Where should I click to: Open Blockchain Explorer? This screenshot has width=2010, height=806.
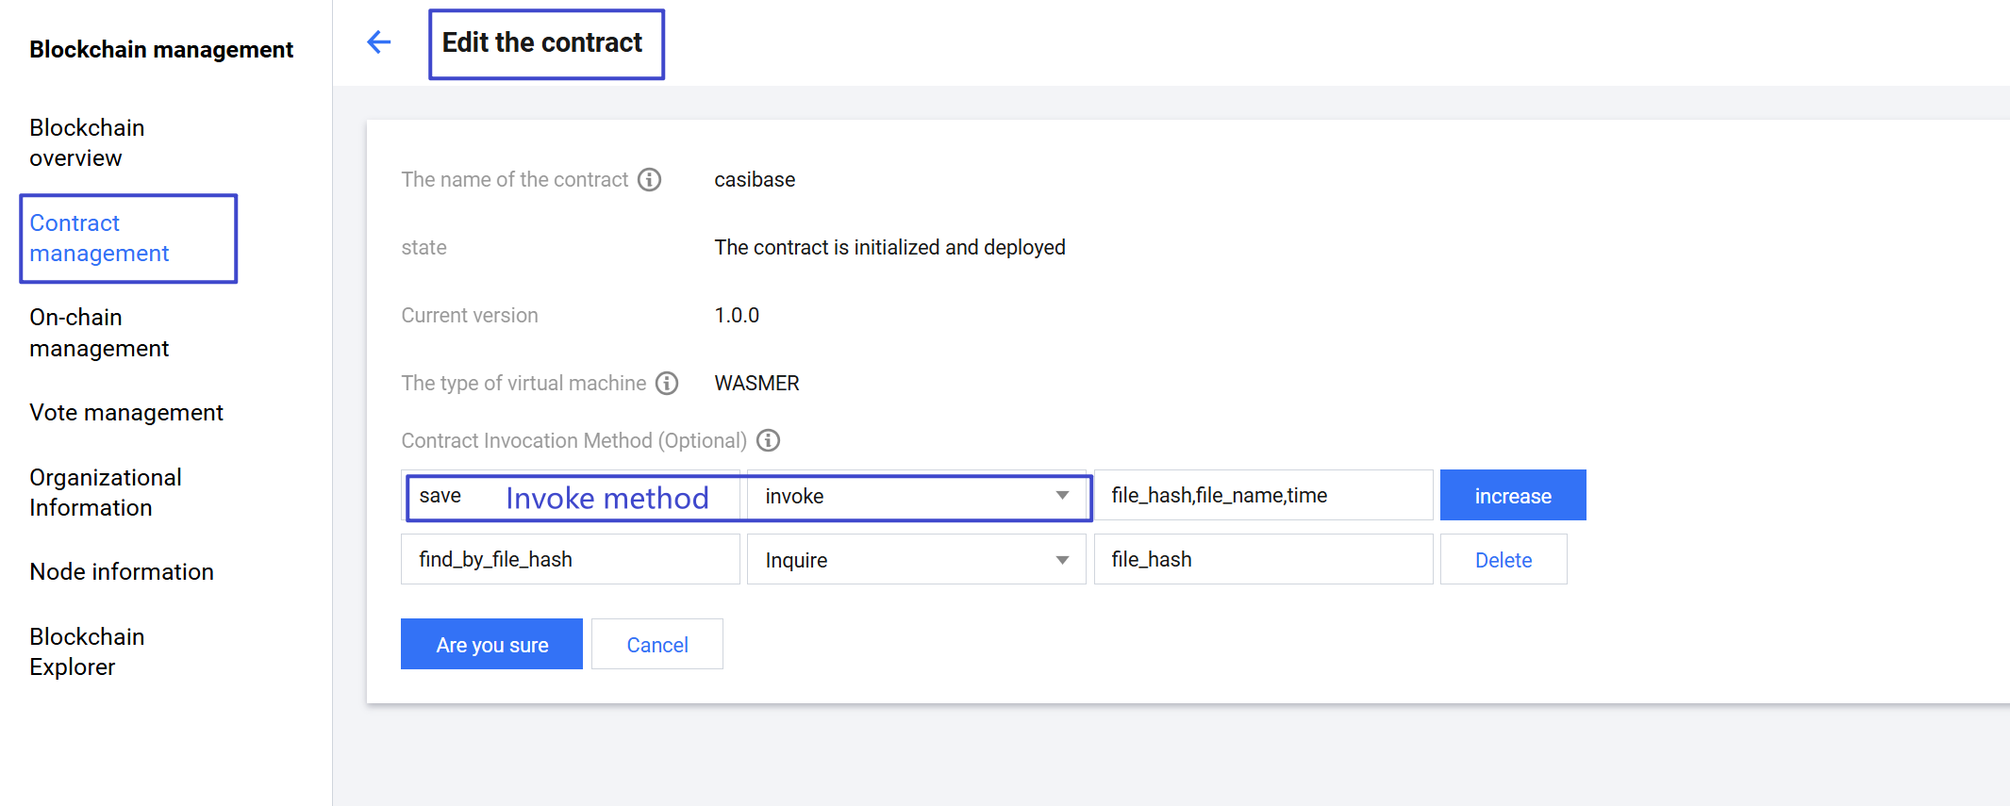[x=87, y=651]
